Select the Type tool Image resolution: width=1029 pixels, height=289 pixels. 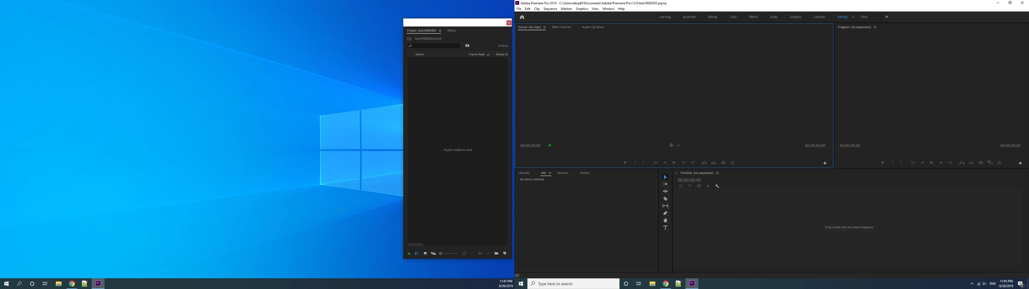(x=665, y=227)
